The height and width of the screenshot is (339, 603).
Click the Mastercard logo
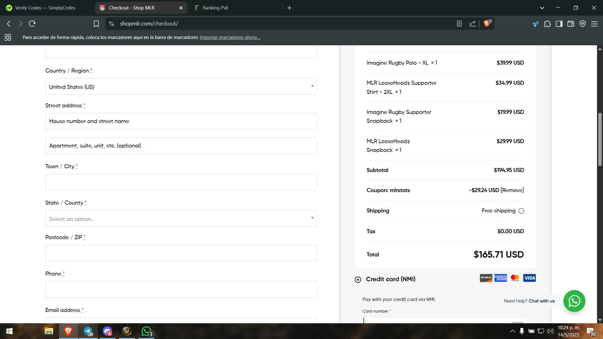pos(515,278)
